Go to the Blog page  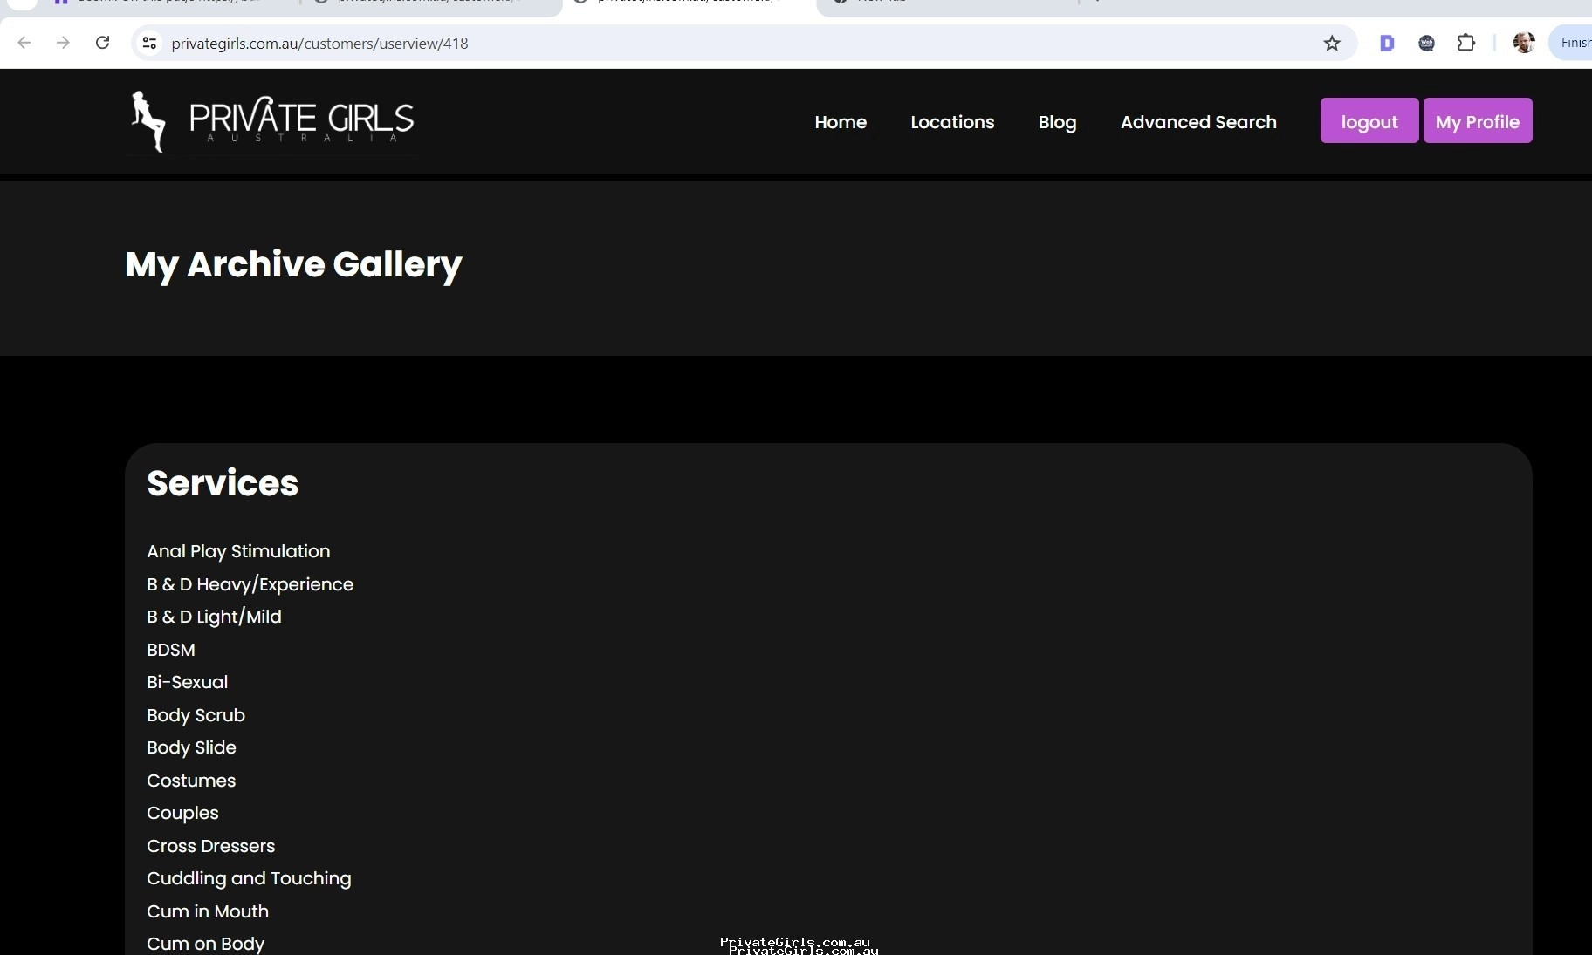tap(1057, 122)
